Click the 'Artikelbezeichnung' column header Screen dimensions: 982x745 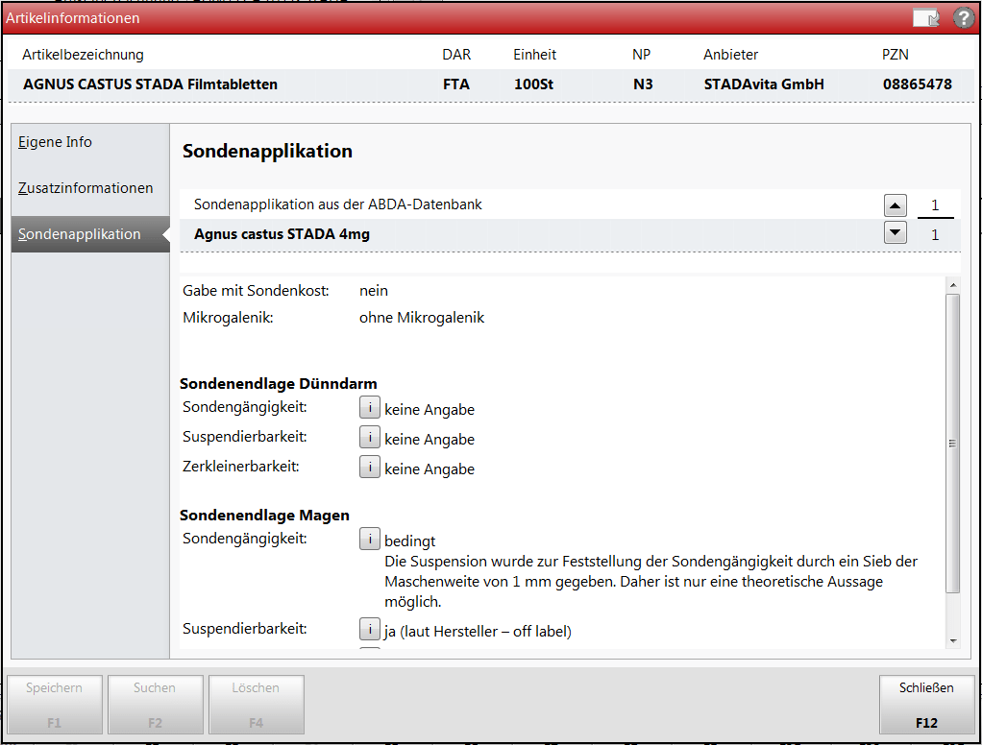click(x=83, y=55)
